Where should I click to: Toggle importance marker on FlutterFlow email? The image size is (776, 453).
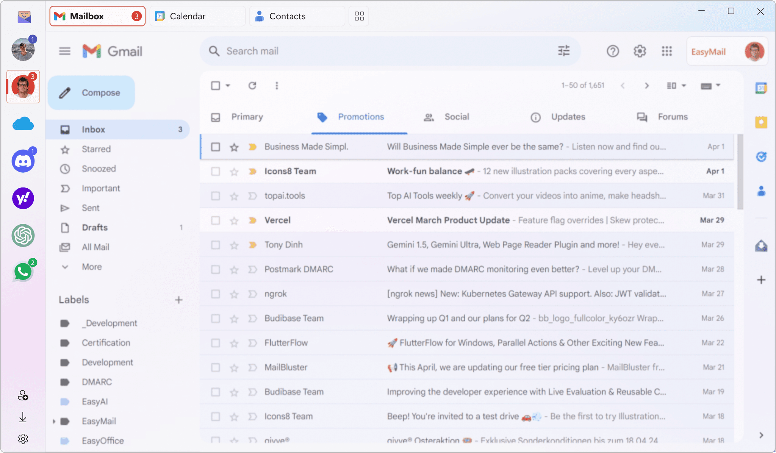pos(252,343)
